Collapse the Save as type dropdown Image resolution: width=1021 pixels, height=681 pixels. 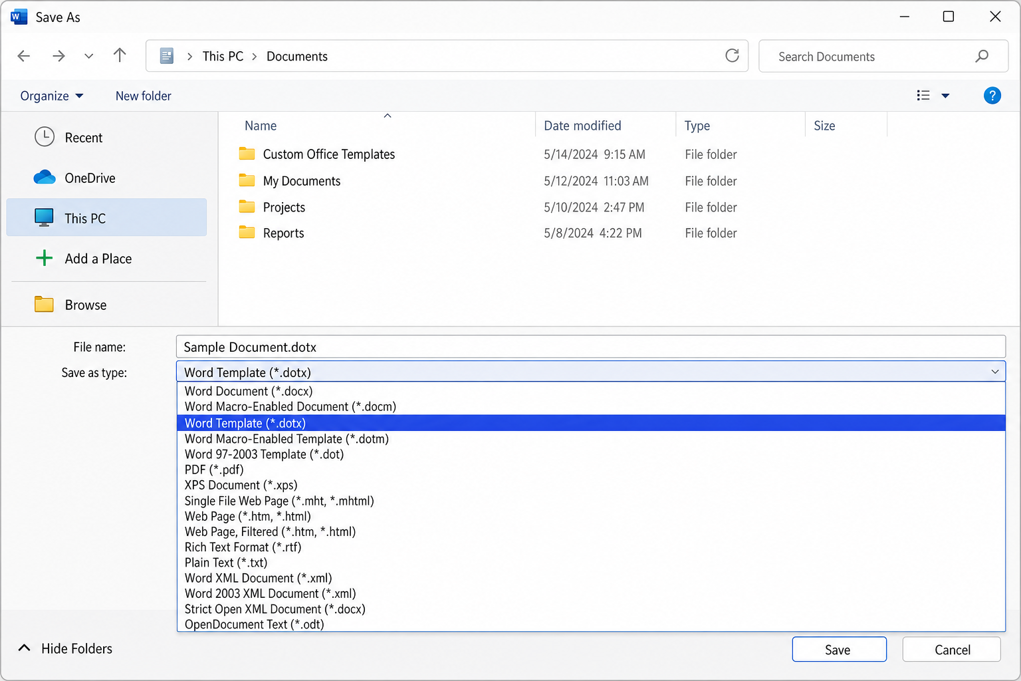click(994, 372)
